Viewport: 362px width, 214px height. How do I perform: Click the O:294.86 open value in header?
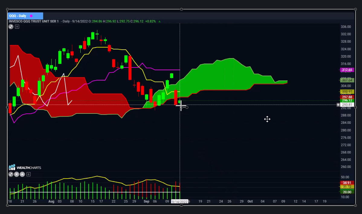coord(95,21)
